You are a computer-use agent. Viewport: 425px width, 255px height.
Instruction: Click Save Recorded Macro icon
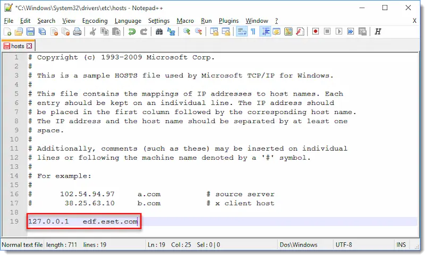(x=362, y=32)
